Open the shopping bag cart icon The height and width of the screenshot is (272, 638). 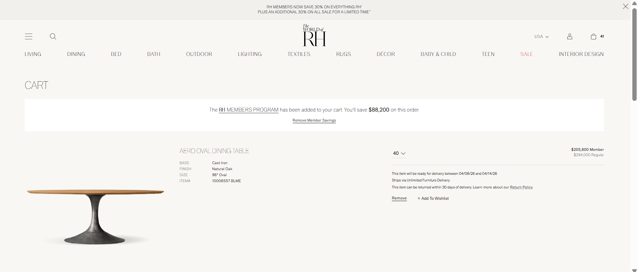[x=593, y=37]
